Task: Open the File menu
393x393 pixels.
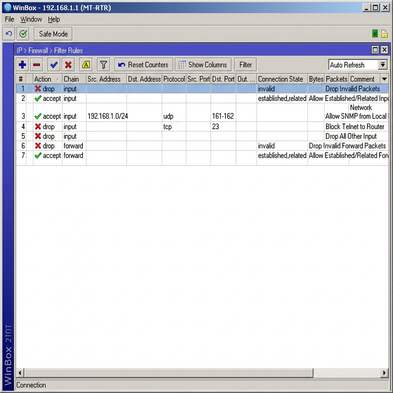Action: pyautogui.click(x=10, y=19)
